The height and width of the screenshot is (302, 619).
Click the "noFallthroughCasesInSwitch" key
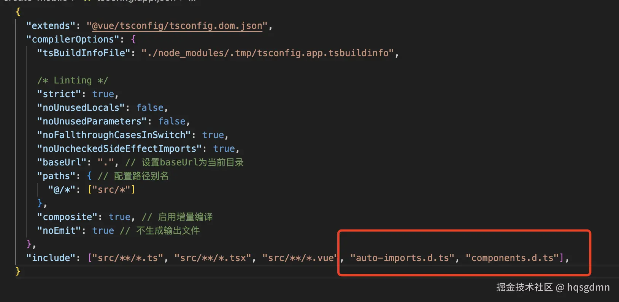tap(114, 135)
